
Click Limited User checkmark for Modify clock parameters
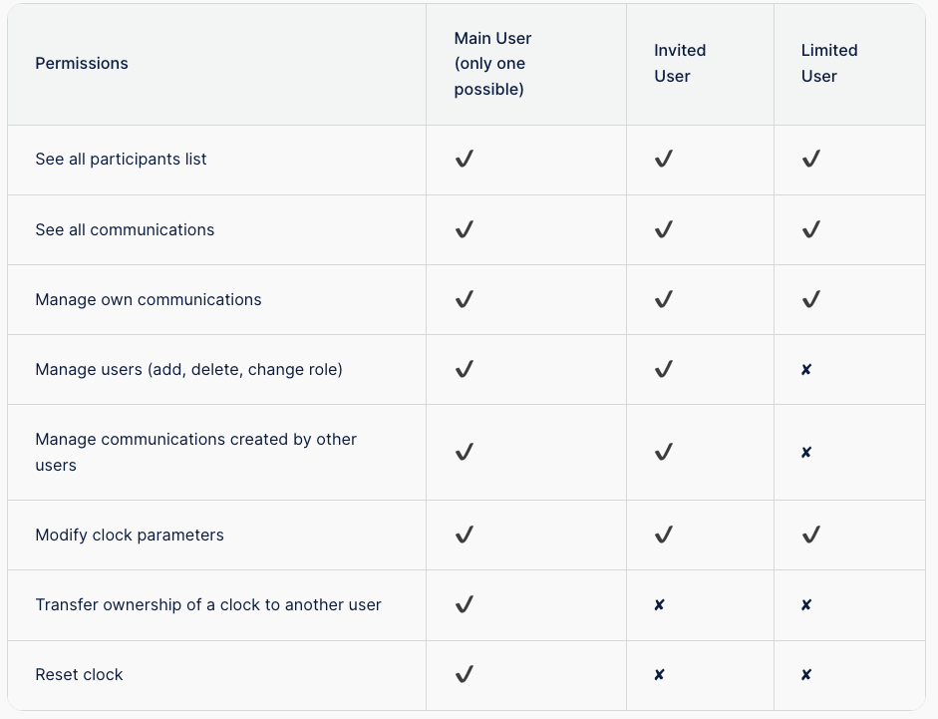[811, 535]
